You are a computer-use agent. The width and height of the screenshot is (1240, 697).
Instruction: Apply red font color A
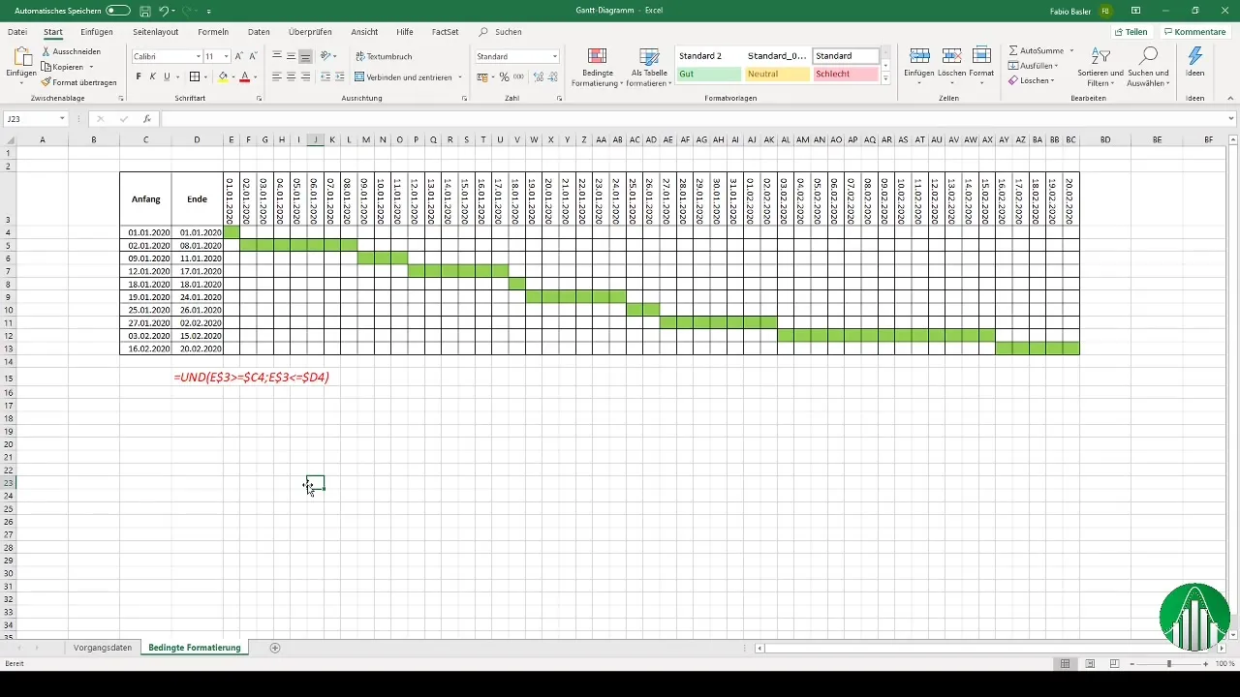pos(245,76)
